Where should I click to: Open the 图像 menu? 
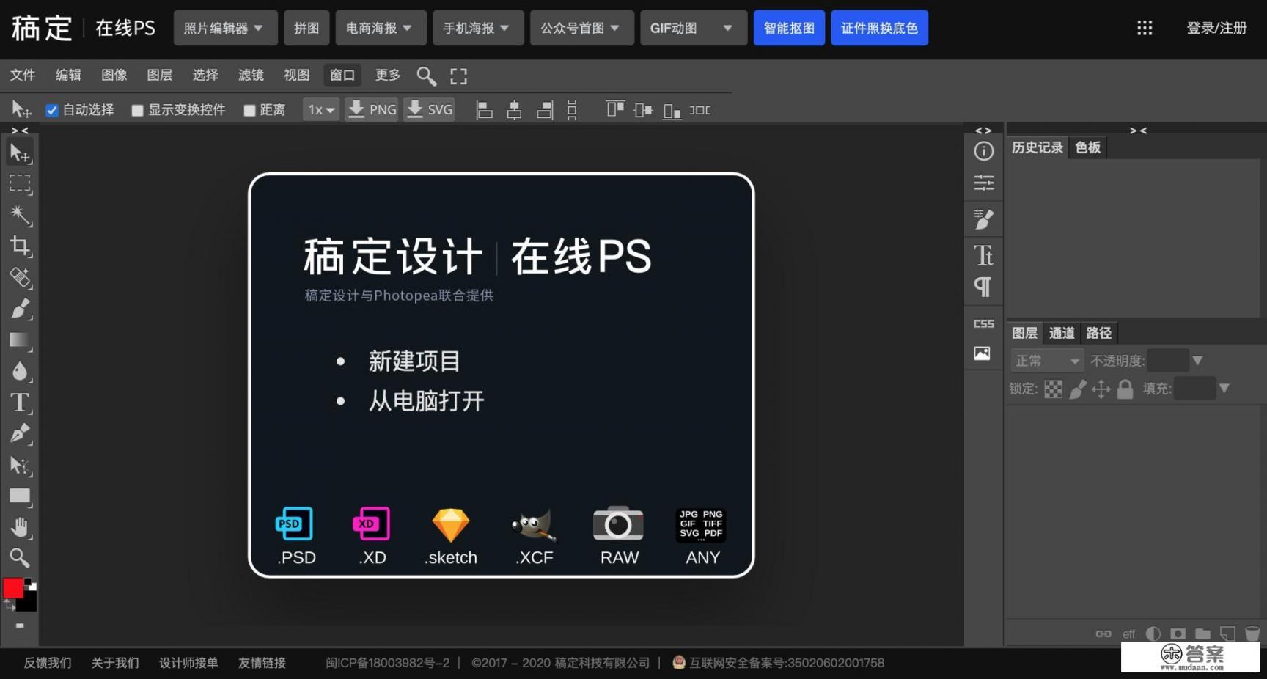click(x=114, y=76)
